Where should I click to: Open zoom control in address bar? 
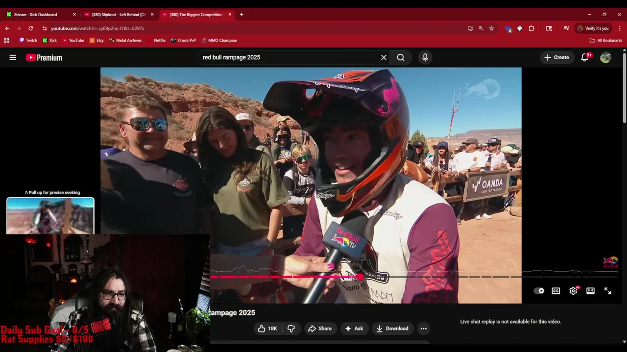pyautogui.click(x=481, y=28)
